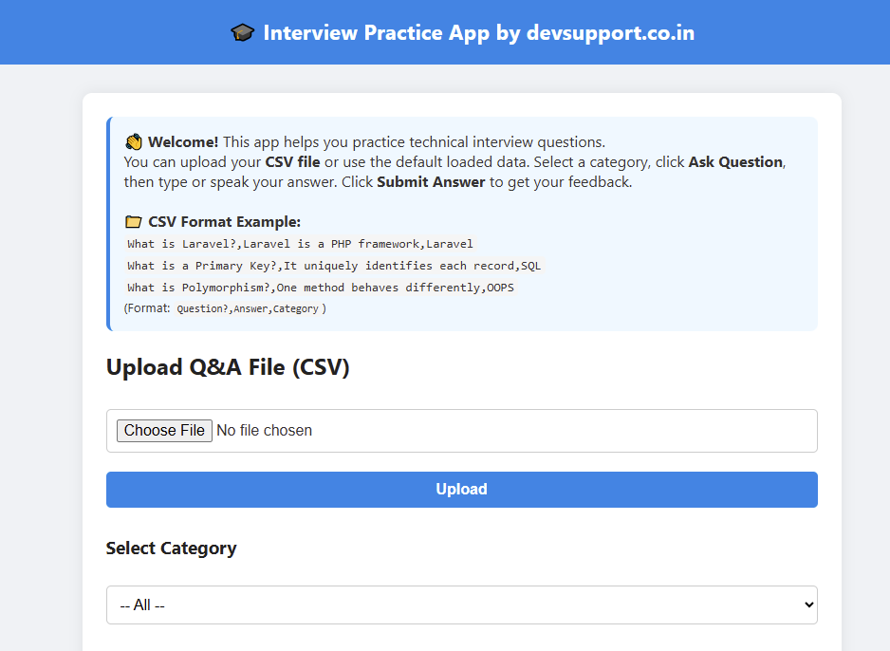Click the graduation cap icon in the header

(x=243, y=31)
